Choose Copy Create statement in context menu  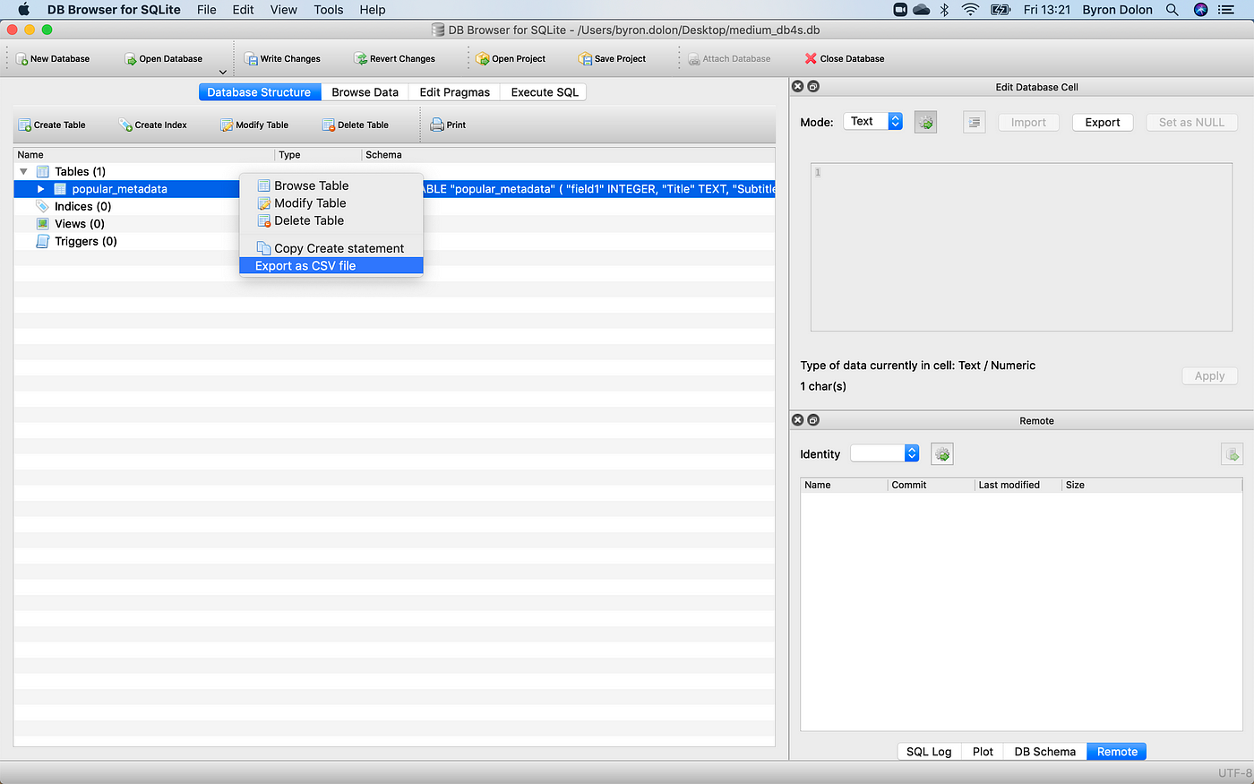331,248
